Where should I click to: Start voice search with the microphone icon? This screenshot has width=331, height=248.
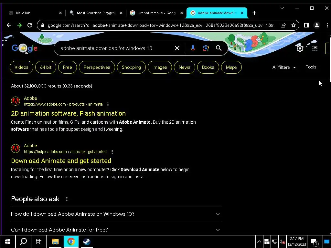pos(193,48)
